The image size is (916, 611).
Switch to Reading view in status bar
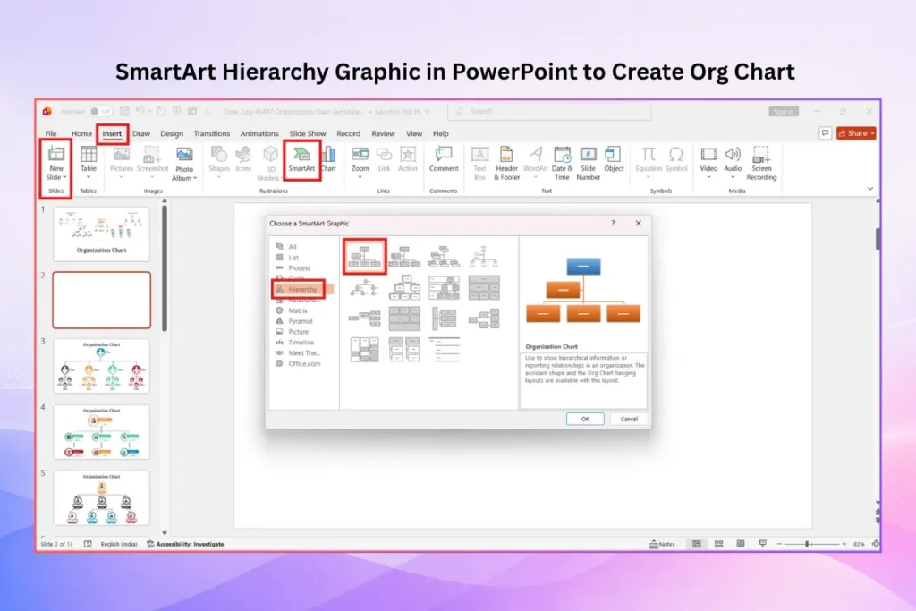(740, 544)
